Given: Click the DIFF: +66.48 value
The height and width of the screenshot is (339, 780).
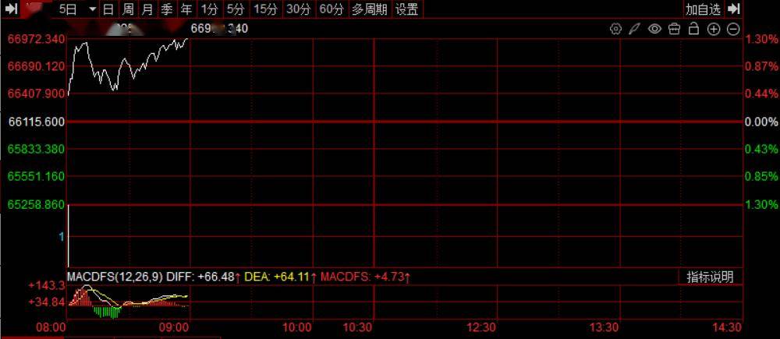Looking at the screenshot, I should click(204, 277).
